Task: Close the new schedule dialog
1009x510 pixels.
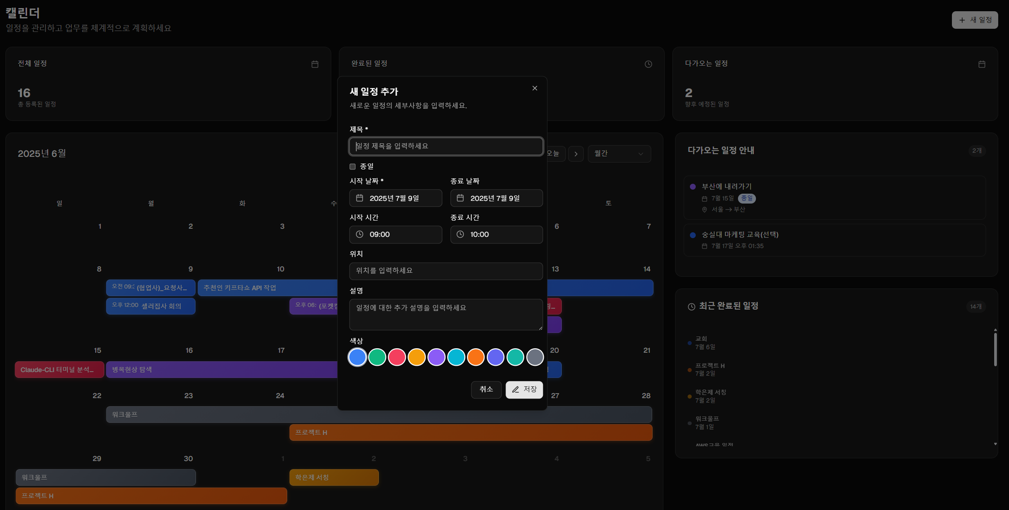Action: [x=535, y=89]
